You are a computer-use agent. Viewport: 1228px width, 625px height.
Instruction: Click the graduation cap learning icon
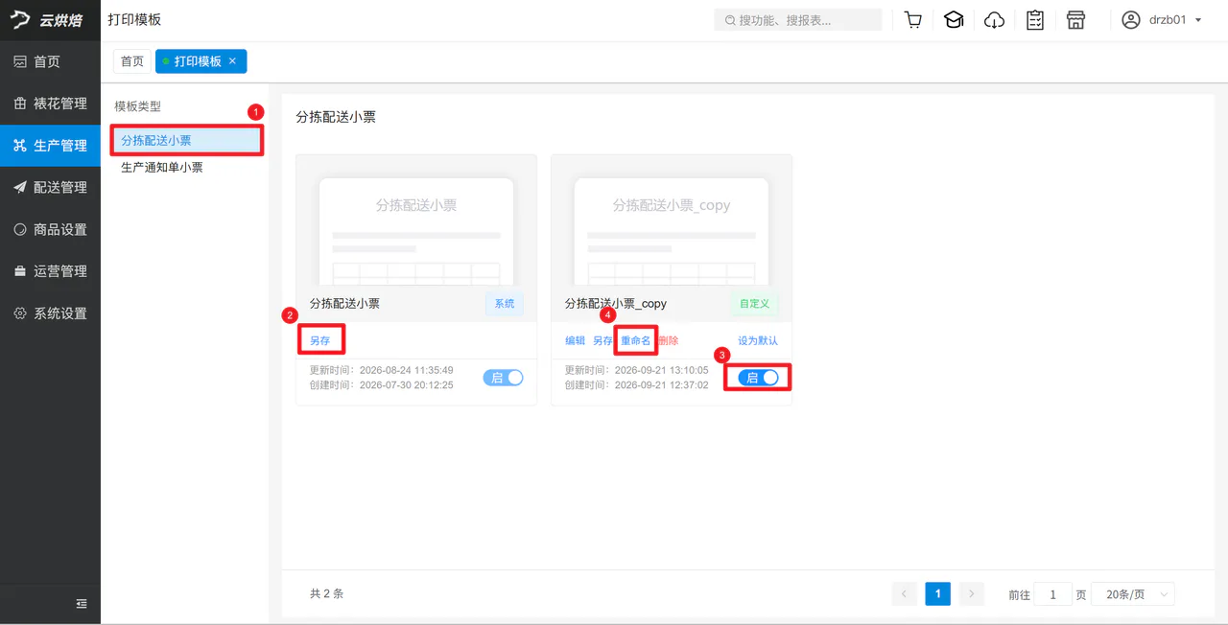[954, 20]
